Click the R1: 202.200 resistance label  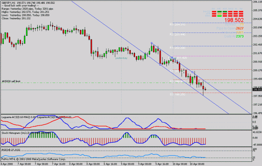(x=177, y=48)
